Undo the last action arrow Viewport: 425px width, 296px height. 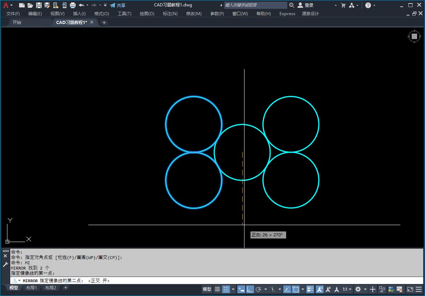(81, 5)
